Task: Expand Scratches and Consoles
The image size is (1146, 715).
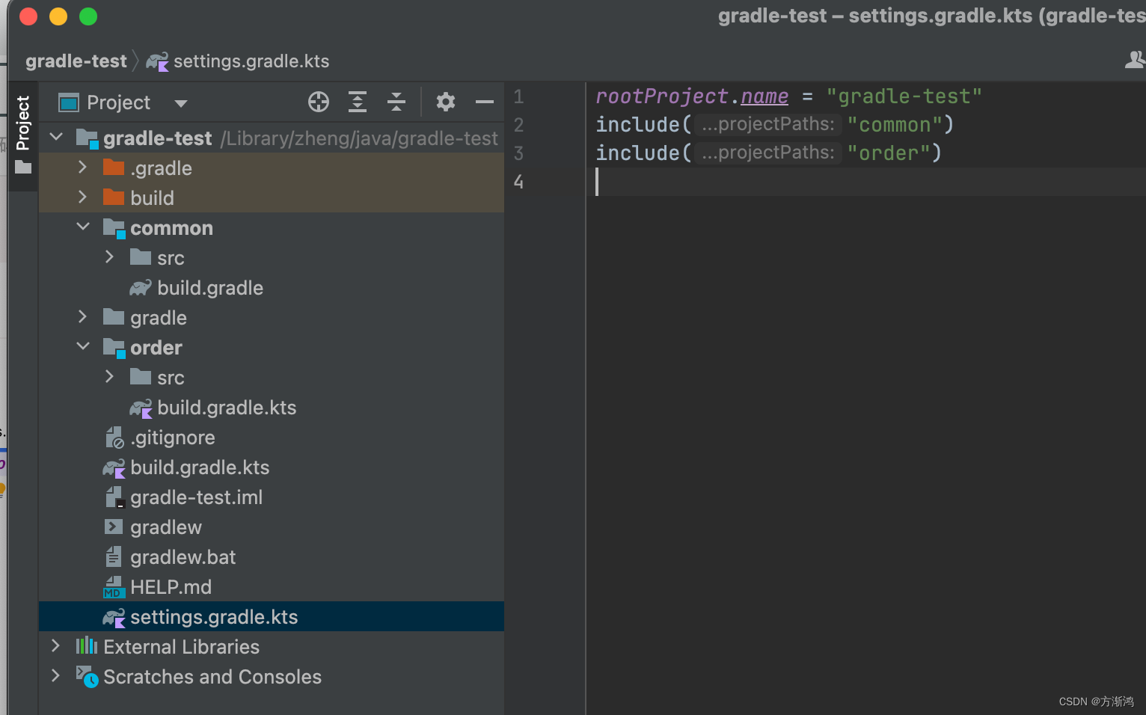Action: click(55, 675)
